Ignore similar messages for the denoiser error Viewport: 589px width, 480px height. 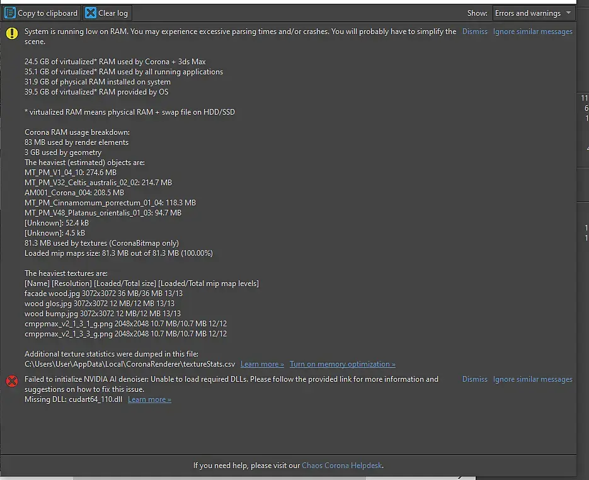[x=532, y=379]
